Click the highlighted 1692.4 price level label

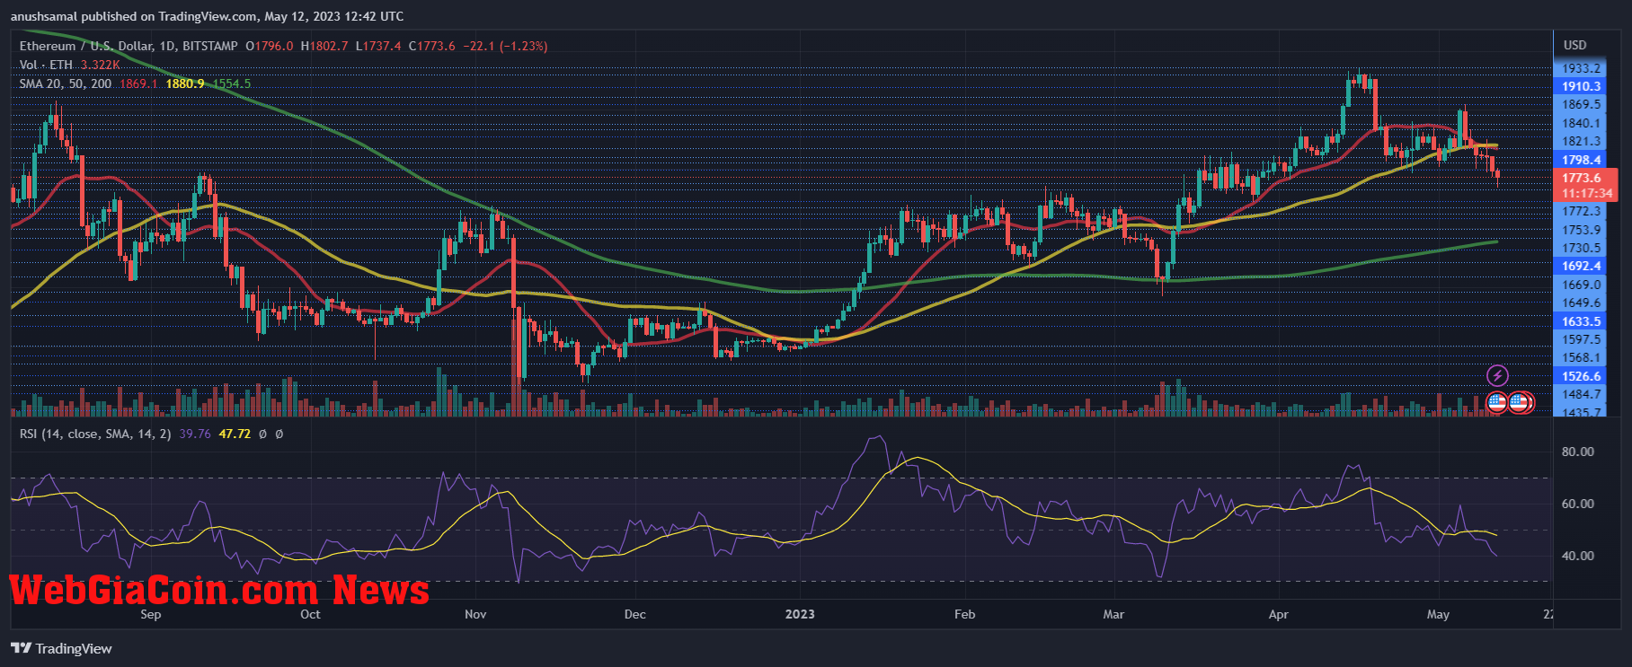tap(1582, 266)
